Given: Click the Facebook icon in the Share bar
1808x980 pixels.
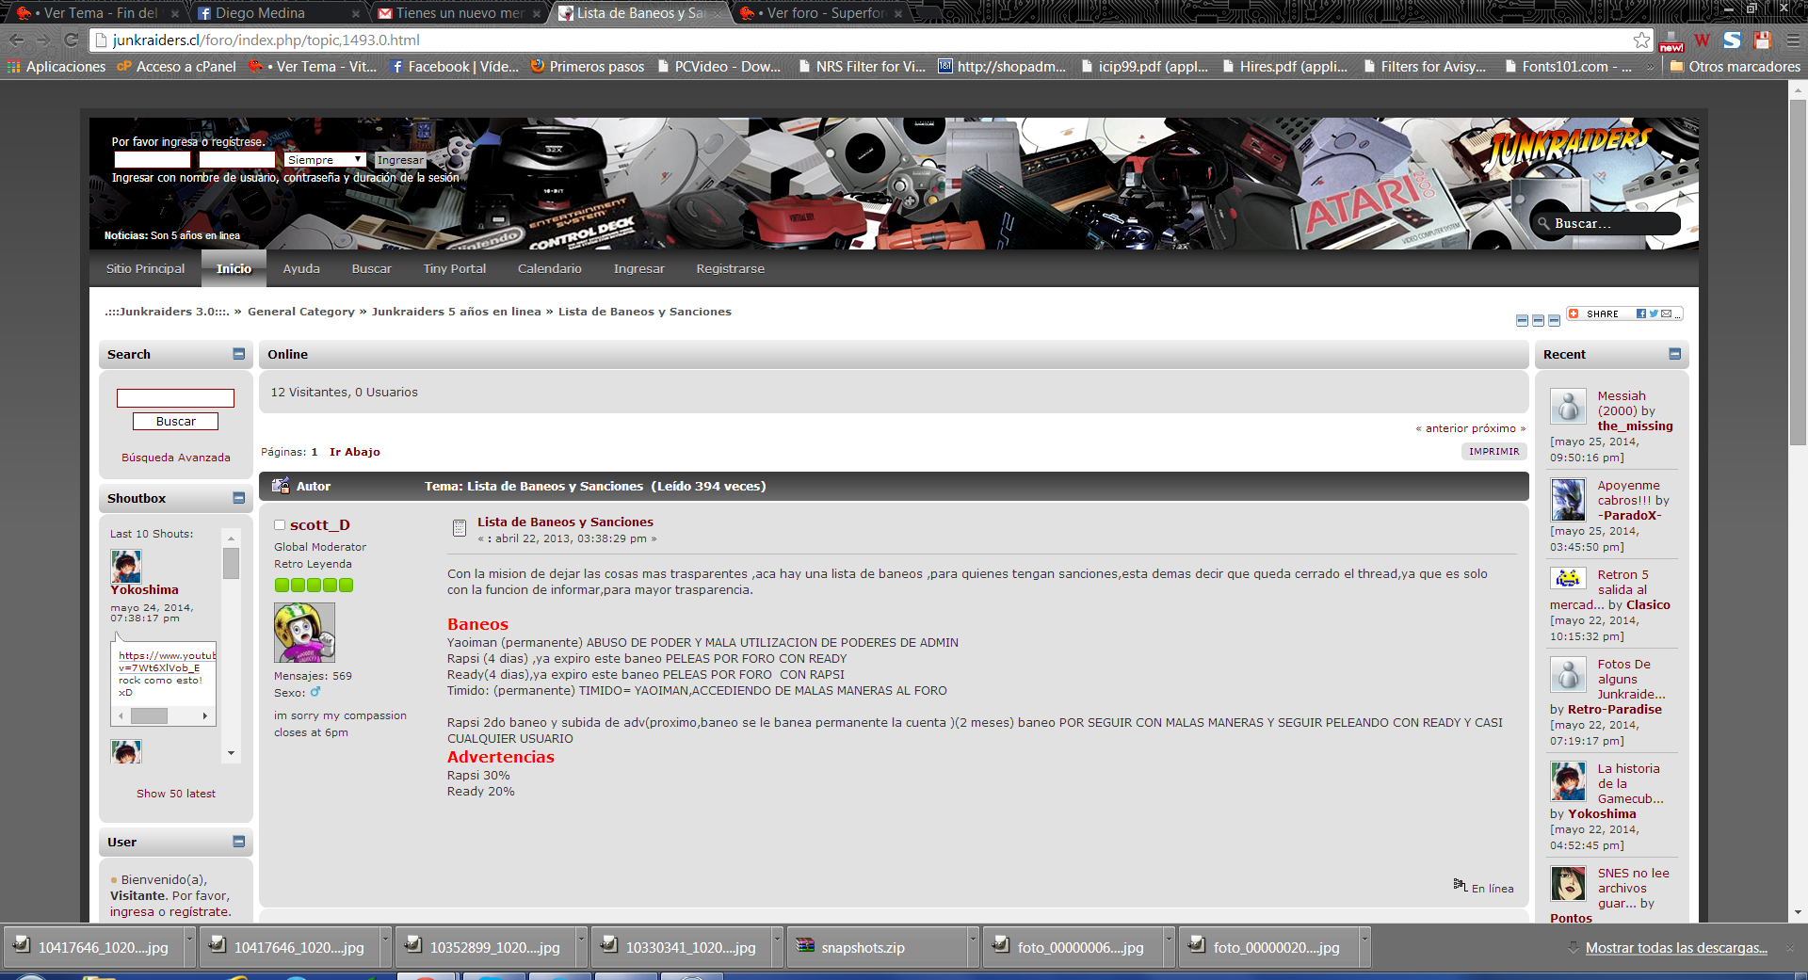Looking at the screenshot, I should [1640, 313].
